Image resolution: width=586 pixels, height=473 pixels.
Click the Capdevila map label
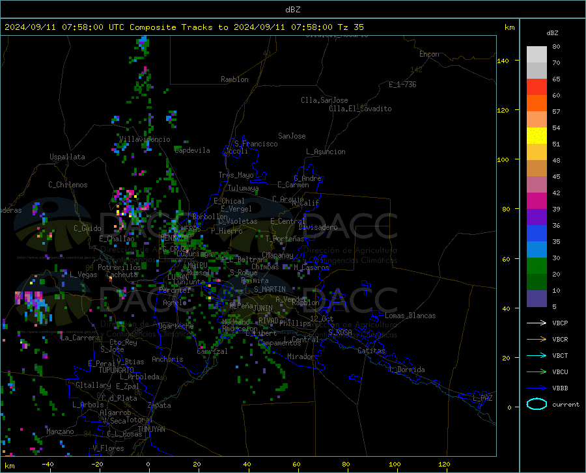click(x=192, y=150)
